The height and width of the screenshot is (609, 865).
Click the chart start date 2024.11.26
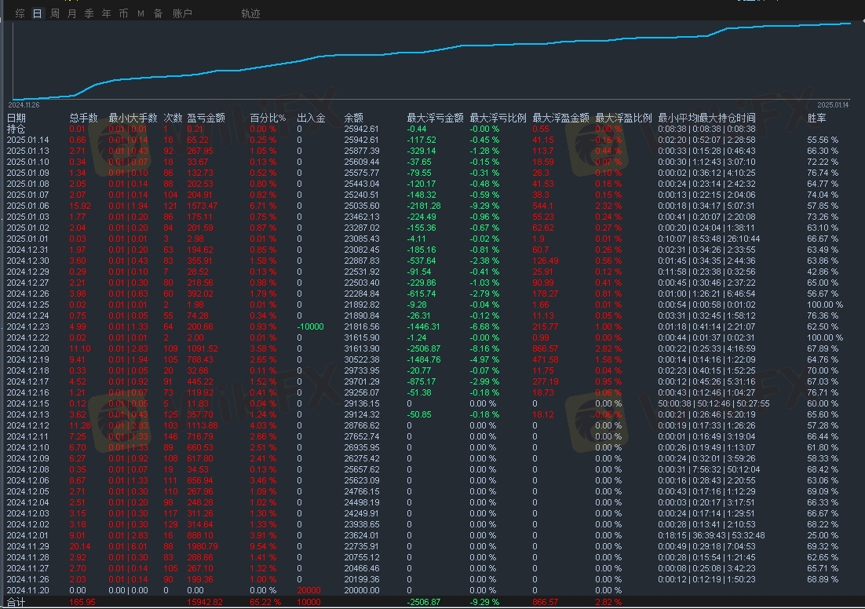click(24, 105)
